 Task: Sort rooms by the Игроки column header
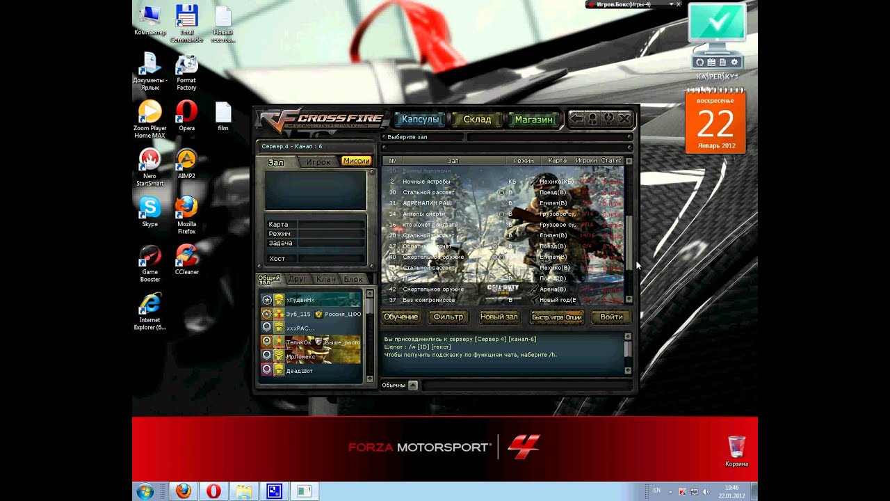point(586,161)
